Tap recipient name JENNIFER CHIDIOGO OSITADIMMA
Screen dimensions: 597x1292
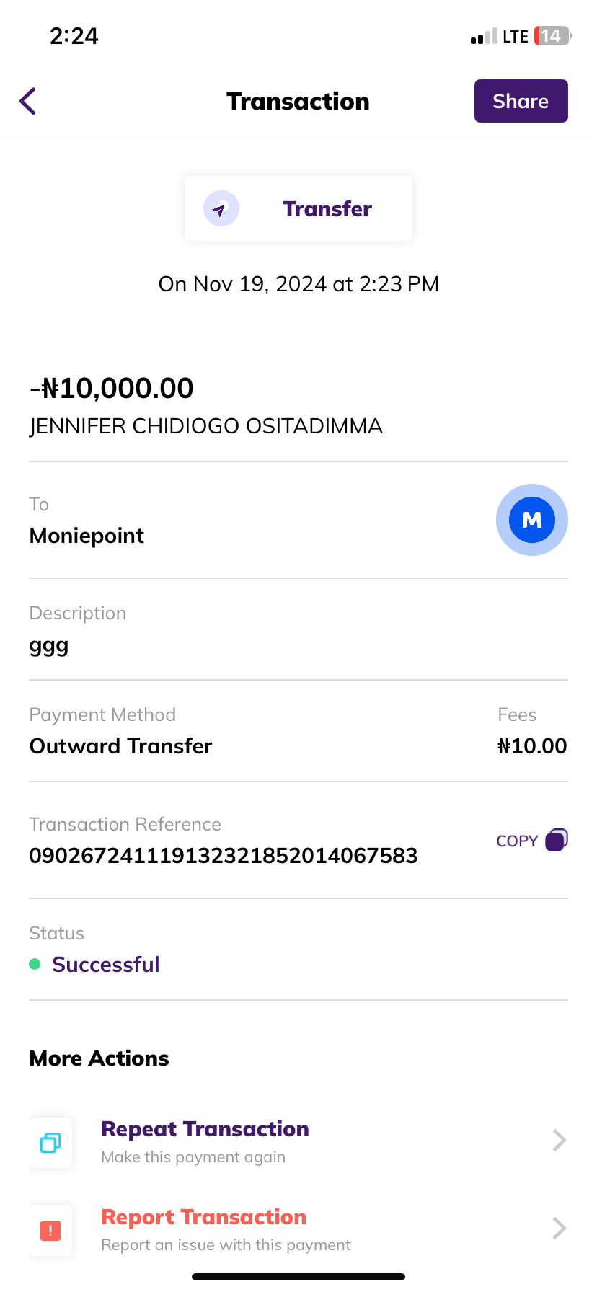click(x=206, y=426)
